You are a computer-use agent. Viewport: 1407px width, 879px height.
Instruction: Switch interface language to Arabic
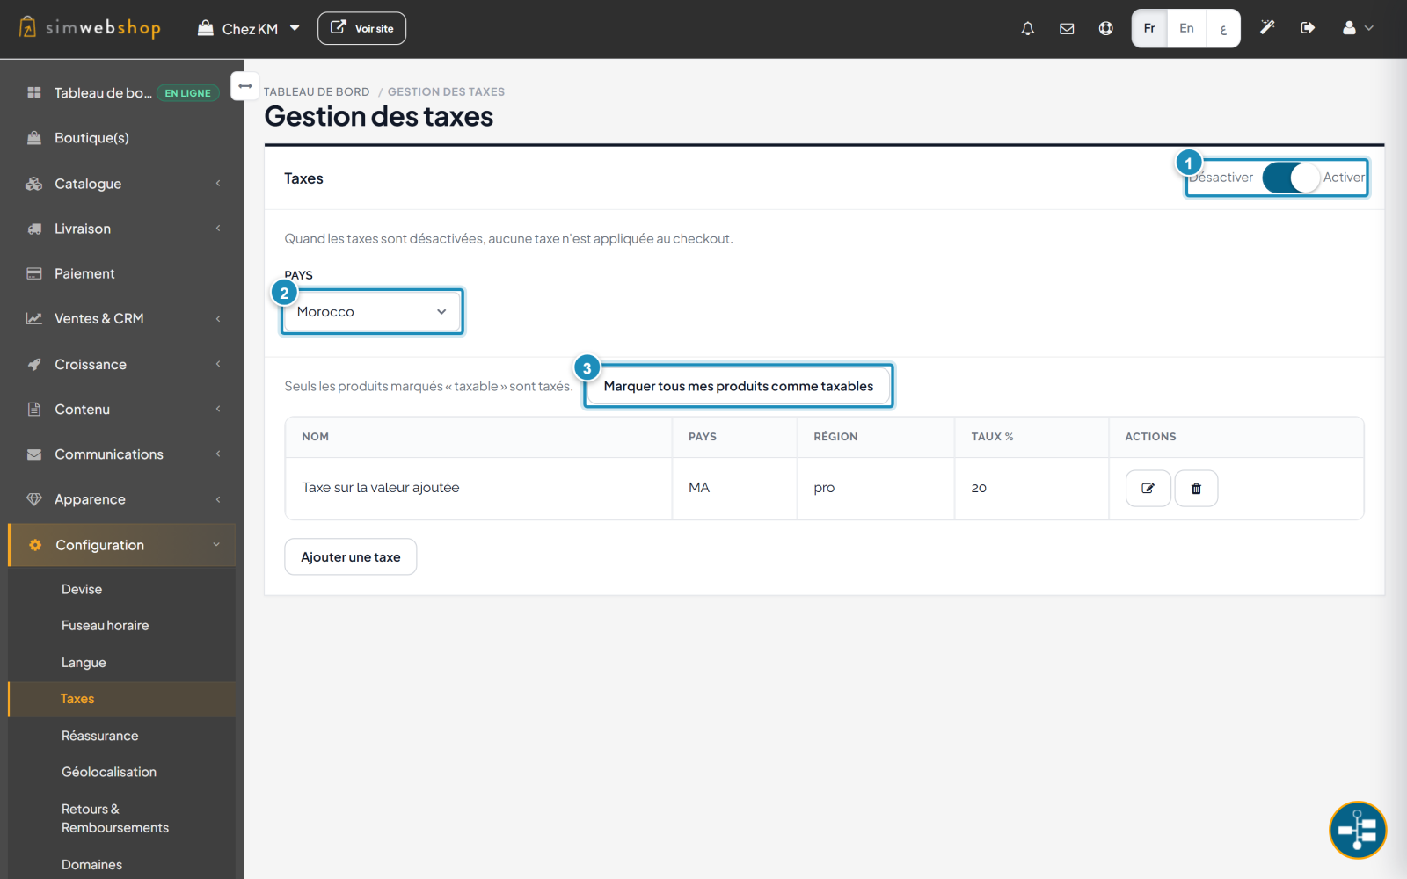(x=1222, y=28)
